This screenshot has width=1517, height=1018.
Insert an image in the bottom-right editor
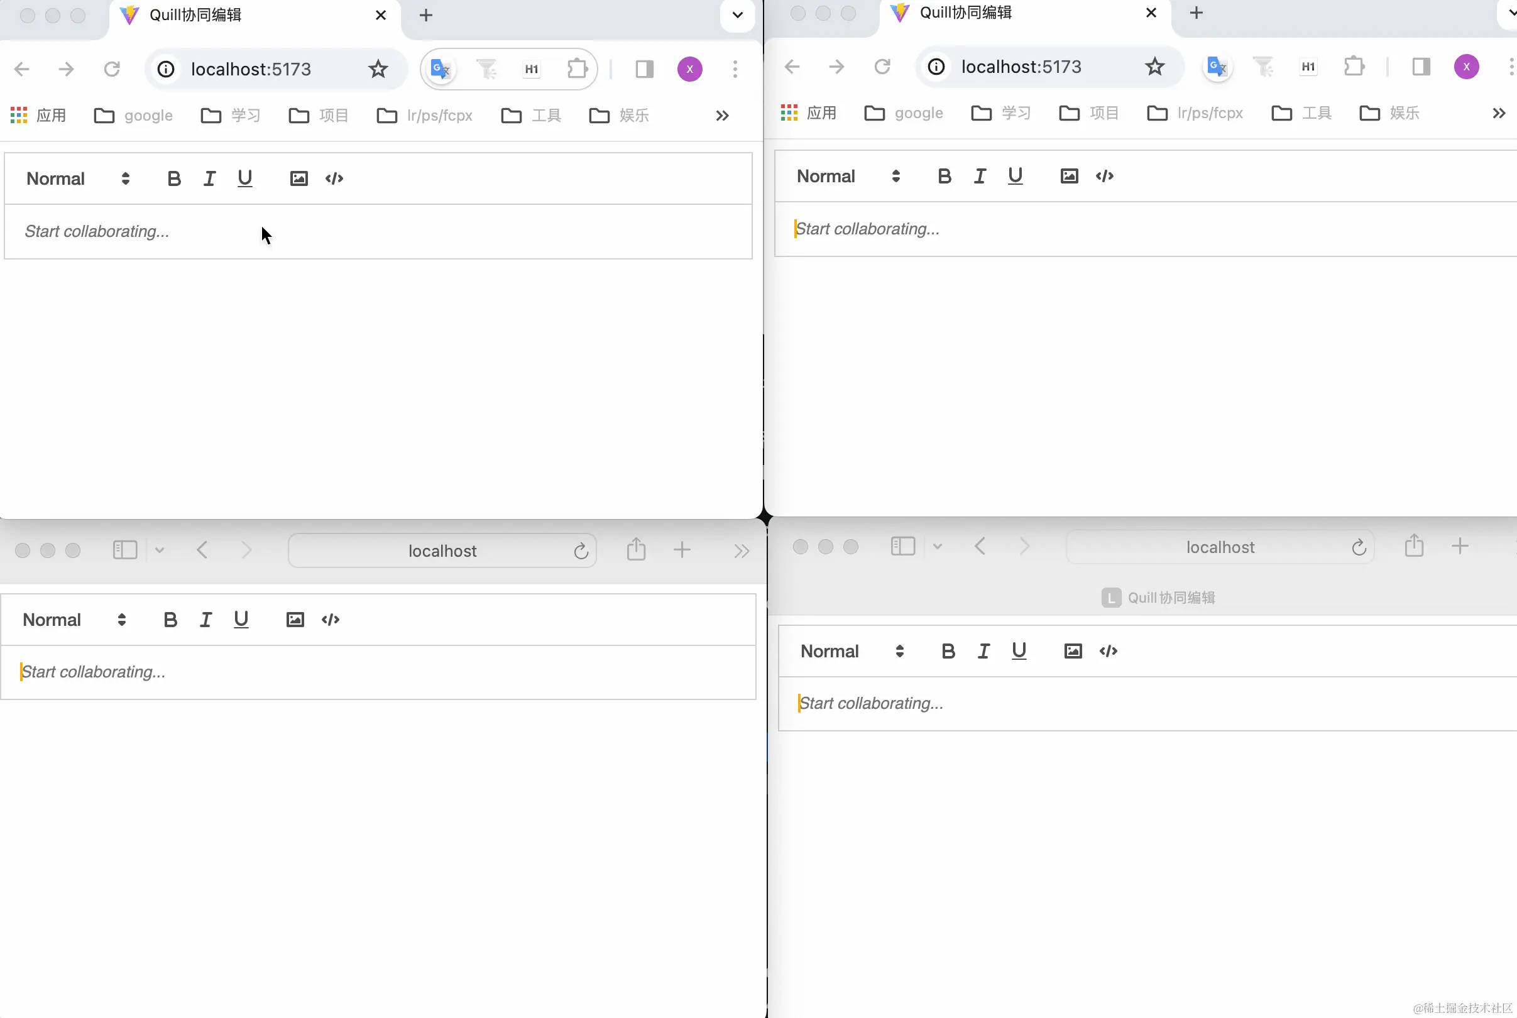(1072, 650)
